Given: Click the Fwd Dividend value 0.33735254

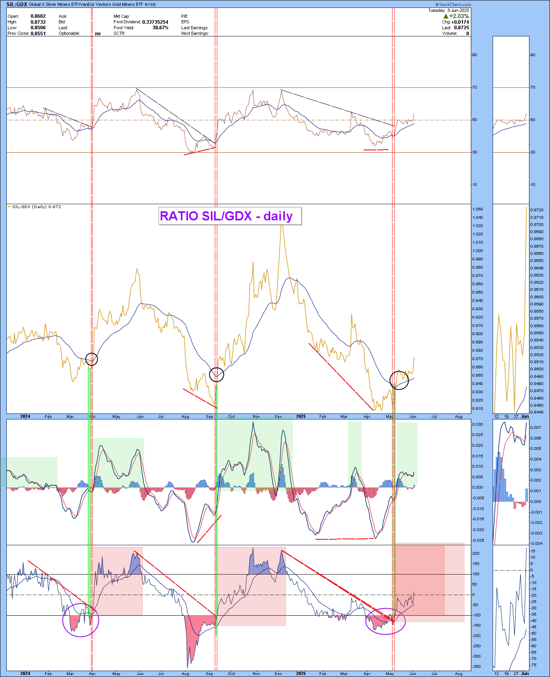Looking at the screenshot, I should (x=155, y=22).
